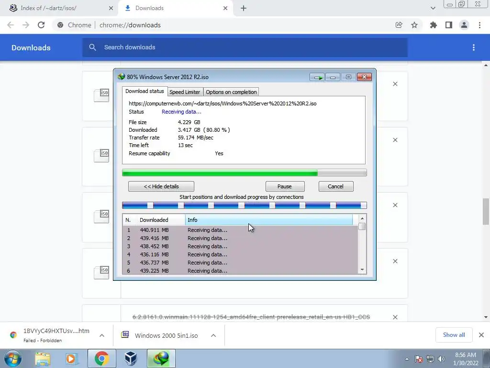Cancel the Windows Server 2012 R2 download

click(x=335, y=186)
